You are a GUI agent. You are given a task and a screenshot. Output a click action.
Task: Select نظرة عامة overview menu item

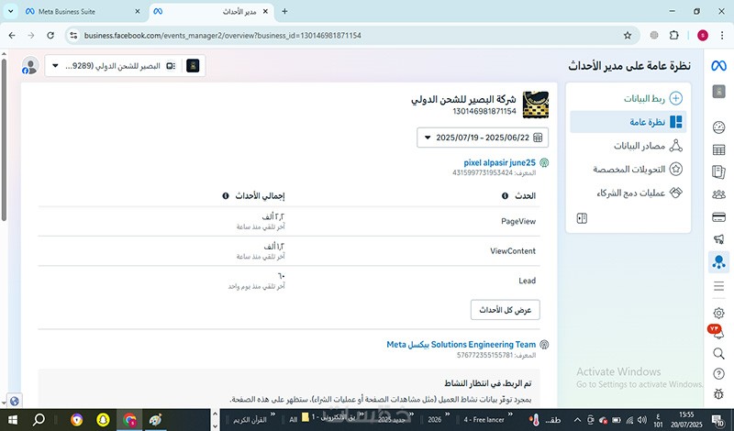628,122
